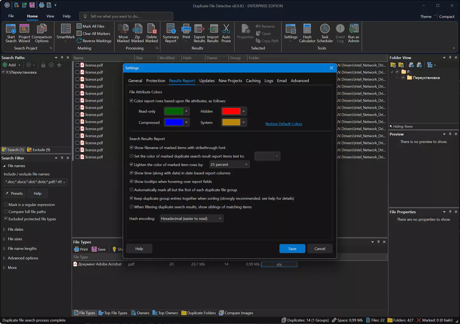This screenshot has height=324, width=460.
Task: Click the green Read-only color swatch
Action: click(174, 111)
